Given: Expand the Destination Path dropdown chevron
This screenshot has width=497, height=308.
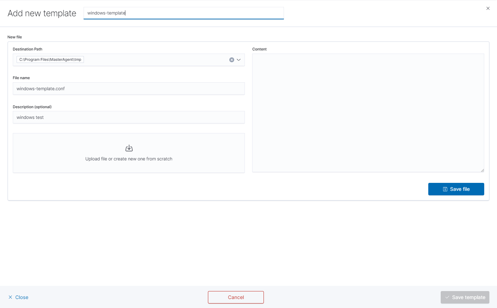Looking at the screenshot, I should (x=239, y=60).
